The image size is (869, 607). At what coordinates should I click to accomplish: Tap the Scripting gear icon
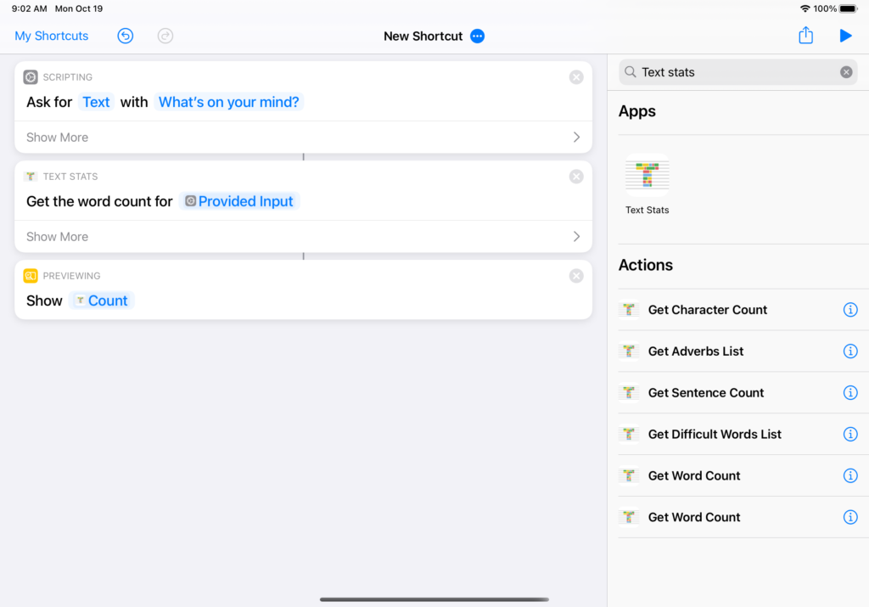[x=31, y=77]
